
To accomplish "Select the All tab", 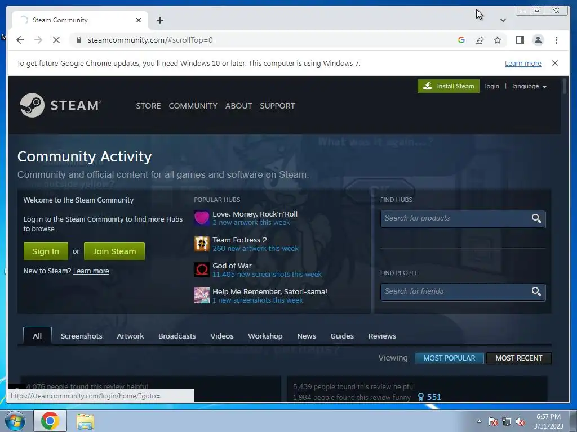I will click(37, 336).
